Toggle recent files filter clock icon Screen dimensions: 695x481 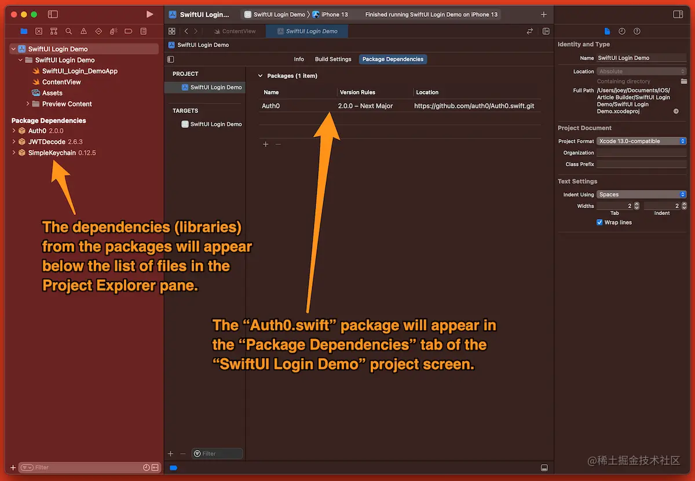click(x=147, y=468)
